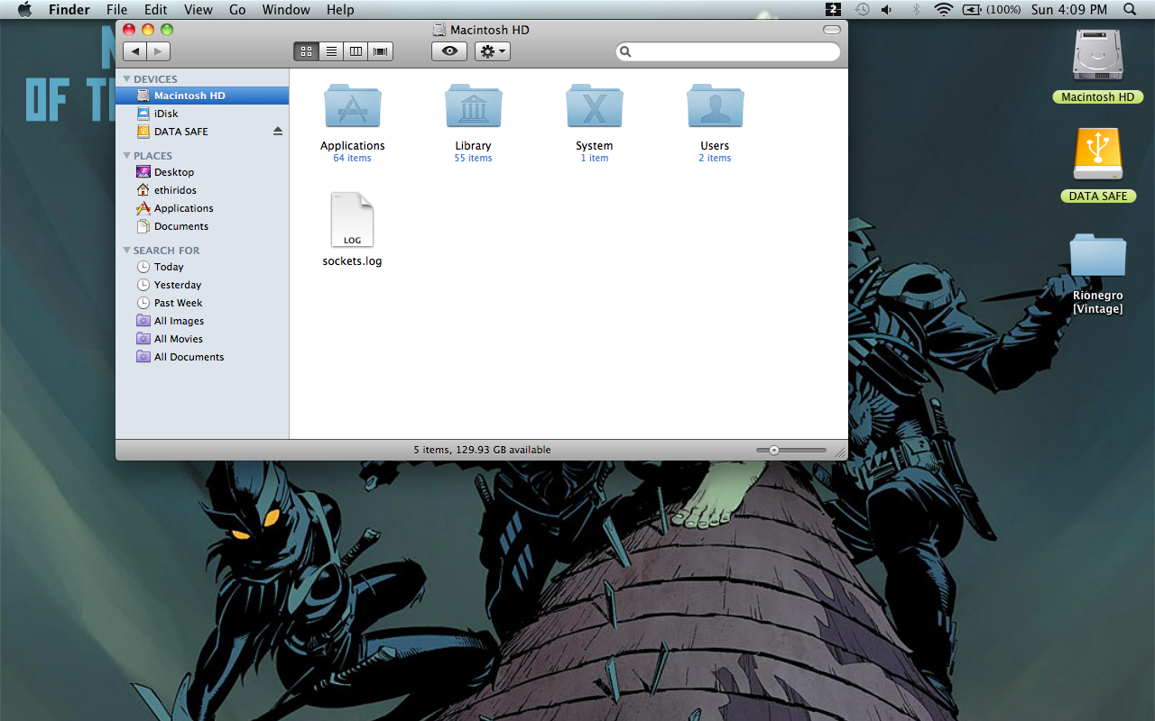Screen dimensions: 1155x721
Task: Click the Bluetooth status icon
Action: (x=916, y=10)
